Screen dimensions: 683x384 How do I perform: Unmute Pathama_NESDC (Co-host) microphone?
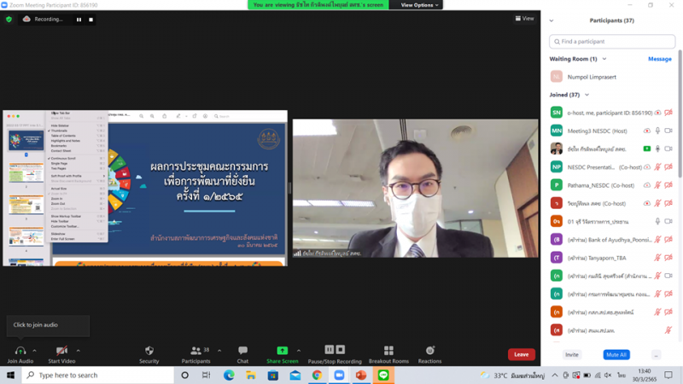pos(657,185)
